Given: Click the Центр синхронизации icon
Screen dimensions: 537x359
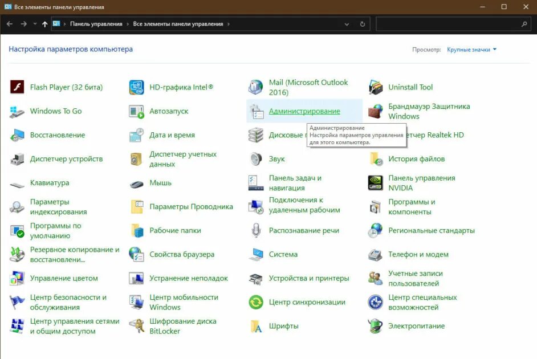Looking at the screenshot, I should pos(255,302).
